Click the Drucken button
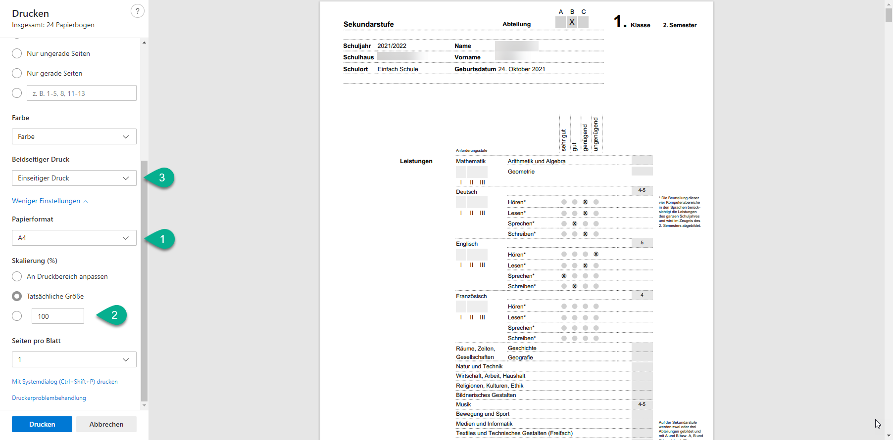 [x=42, y=424]
